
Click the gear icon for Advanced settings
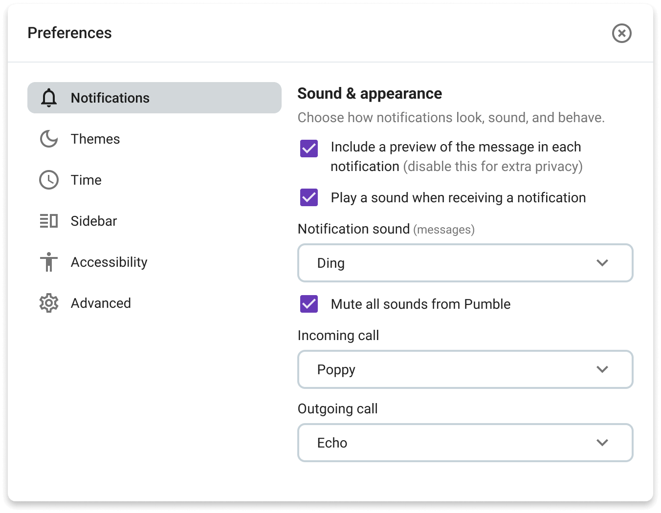48,303
